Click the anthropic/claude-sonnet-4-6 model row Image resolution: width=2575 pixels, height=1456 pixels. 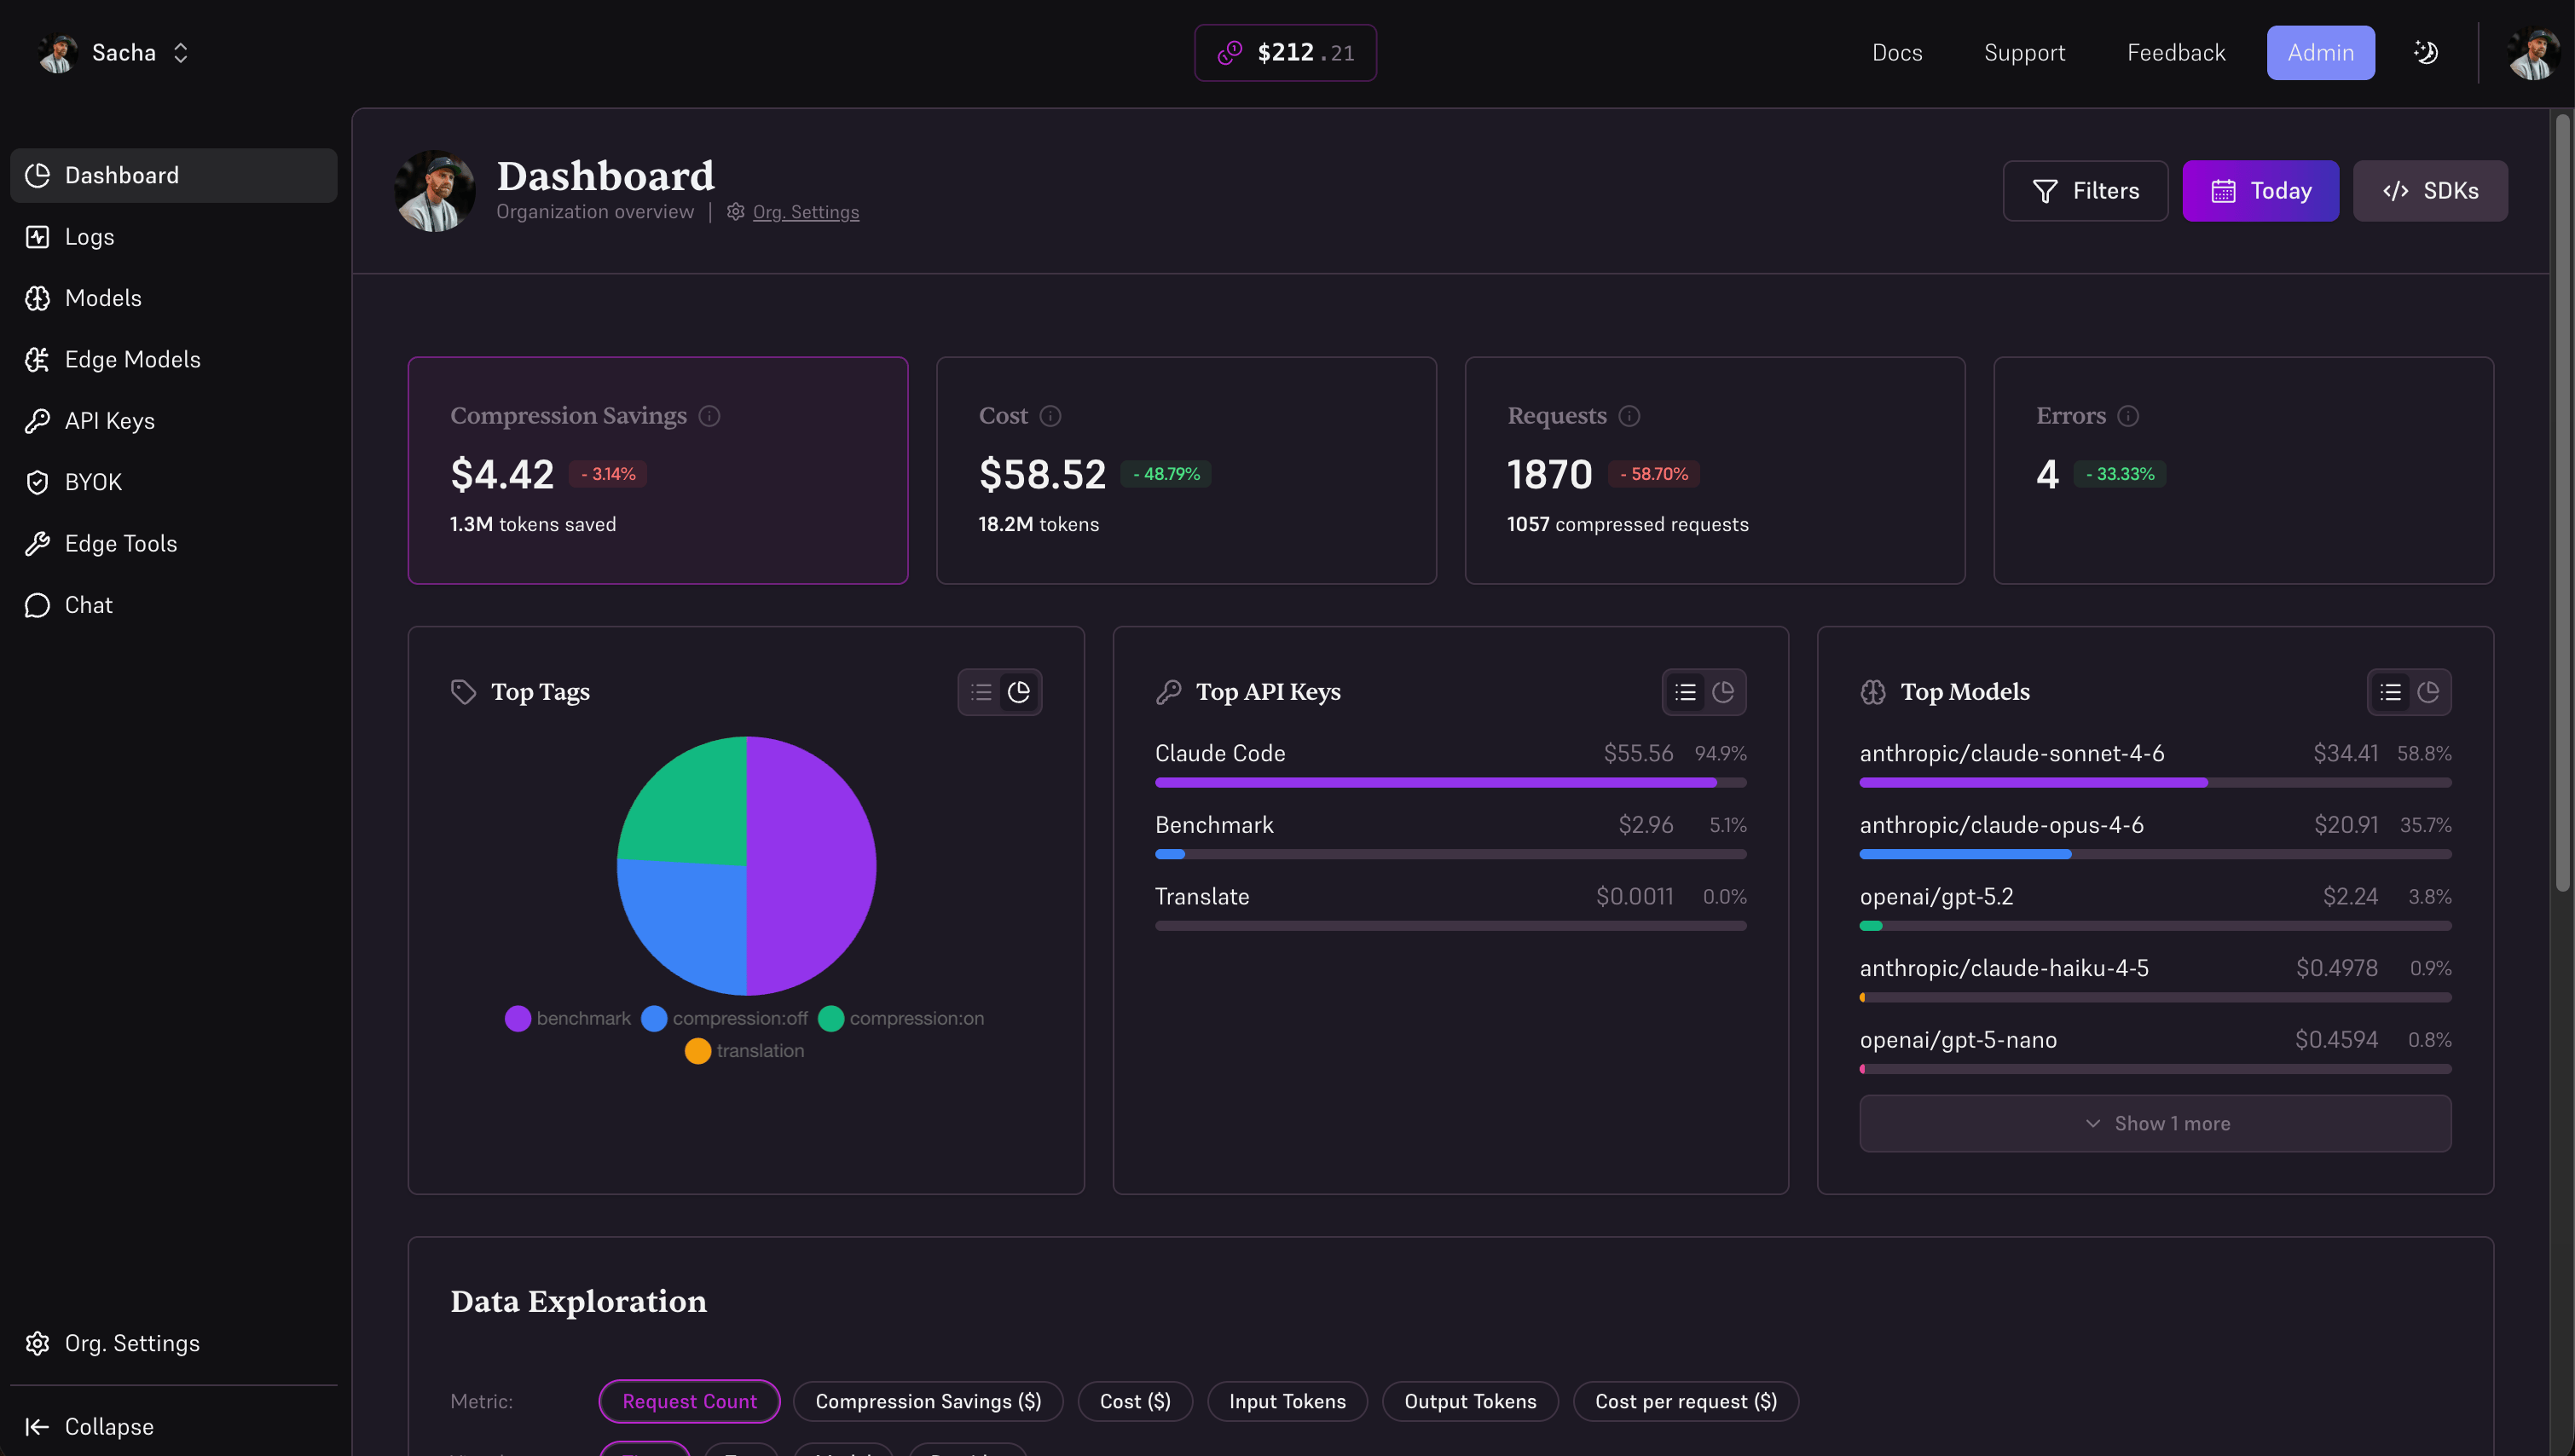coord(2155,764)
